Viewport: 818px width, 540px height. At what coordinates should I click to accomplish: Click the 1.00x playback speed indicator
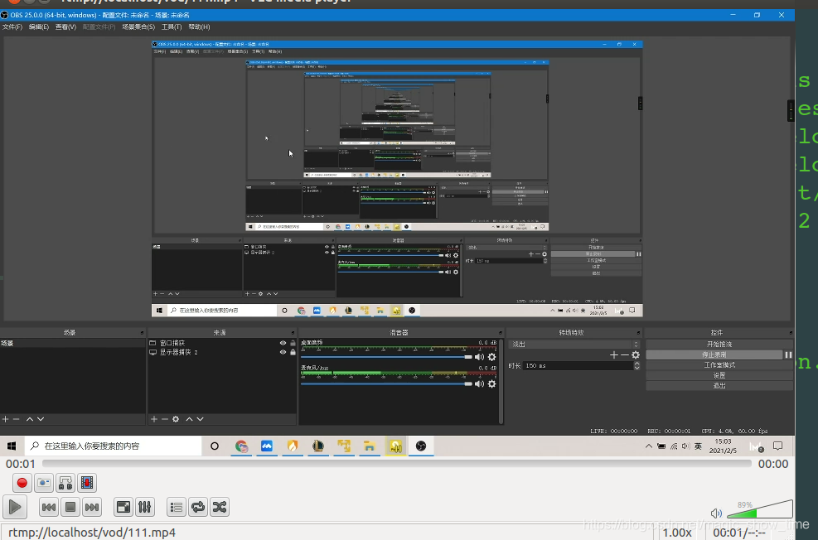677,533
